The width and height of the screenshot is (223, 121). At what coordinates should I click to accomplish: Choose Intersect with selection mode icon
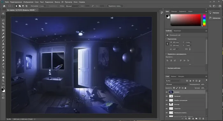pos(26,6)
